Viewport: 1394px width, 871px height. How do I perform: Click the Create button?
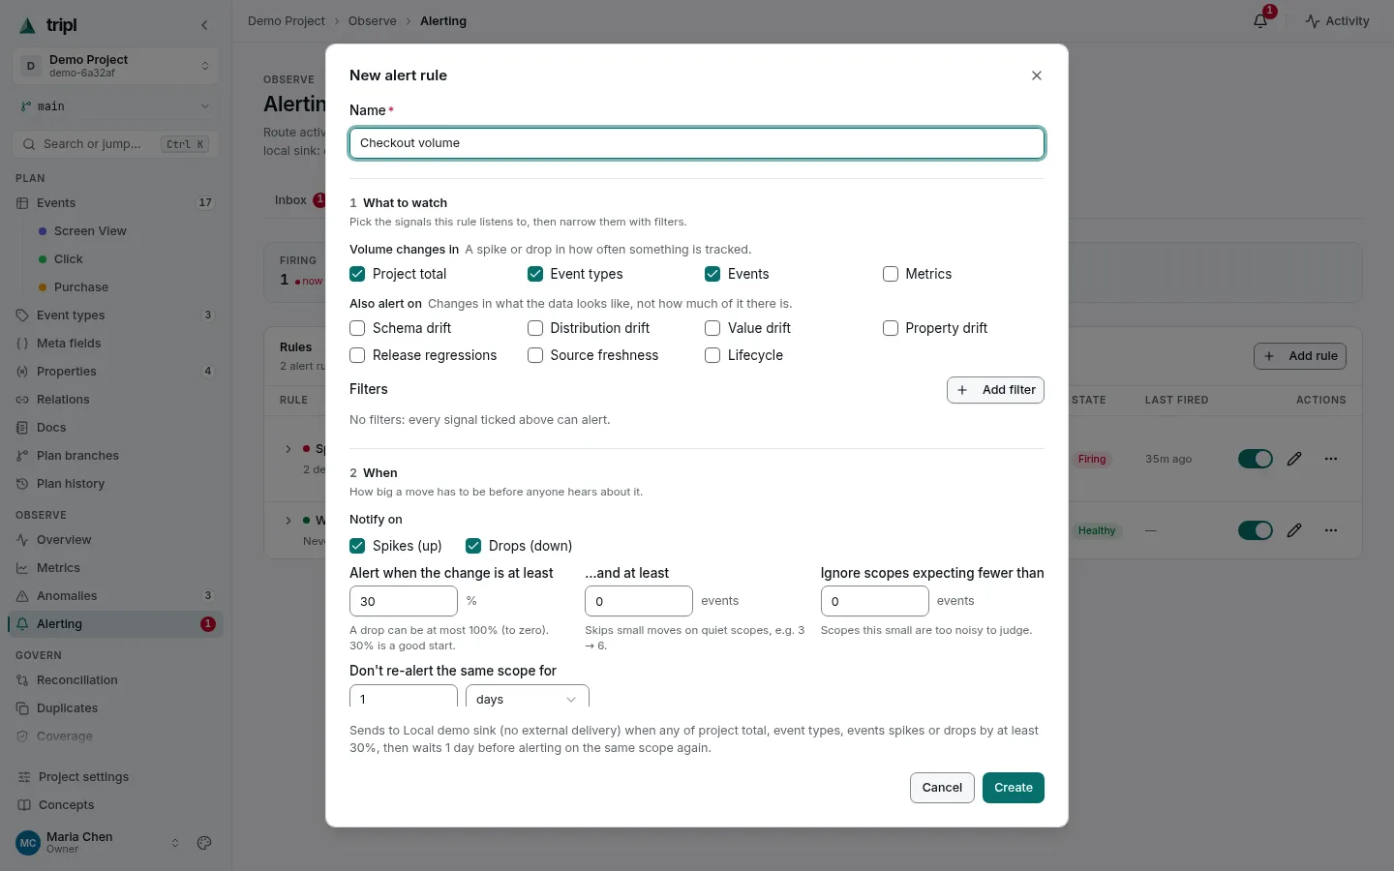(x=1014, y=788)
